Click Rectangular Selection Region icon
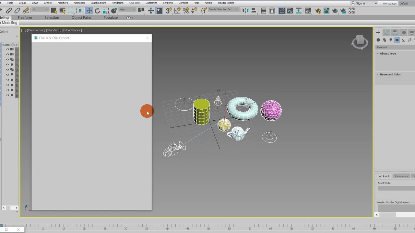Image resolution: width=415 pixels, height=233 pixels. (71, 11)
